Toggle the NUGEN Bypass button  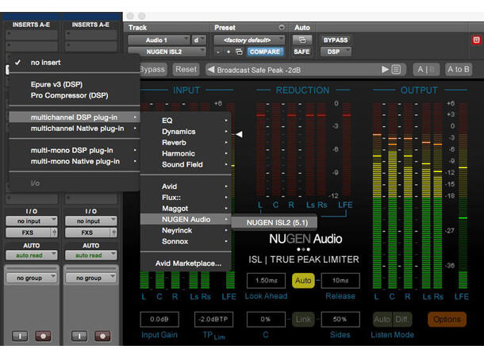pos(152,70)
